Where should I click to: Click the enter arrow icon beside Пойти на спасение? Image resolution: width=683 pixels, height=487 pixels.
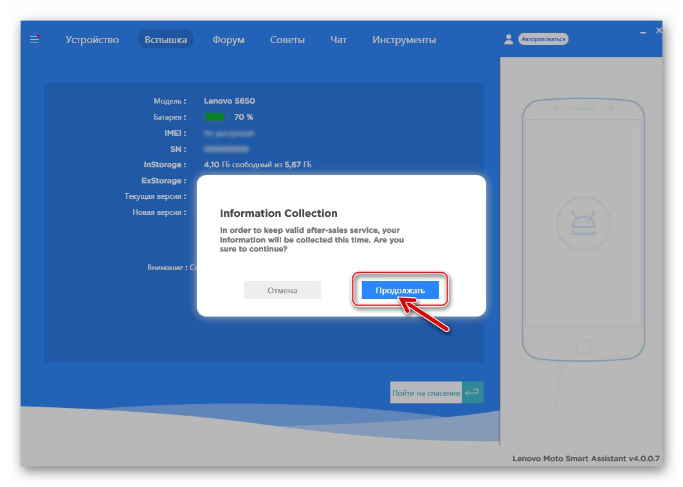[473, 392]
